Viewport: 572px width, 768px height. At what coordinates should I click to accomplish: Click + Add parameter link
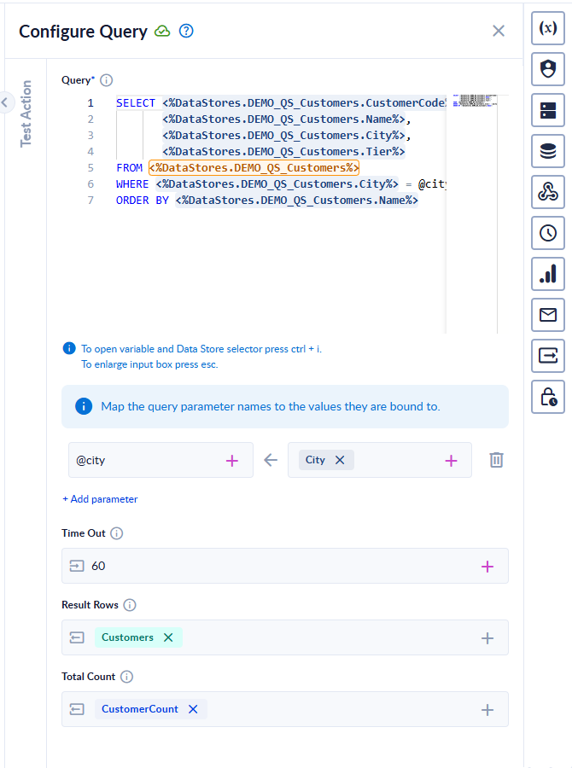tap(100, 499)
